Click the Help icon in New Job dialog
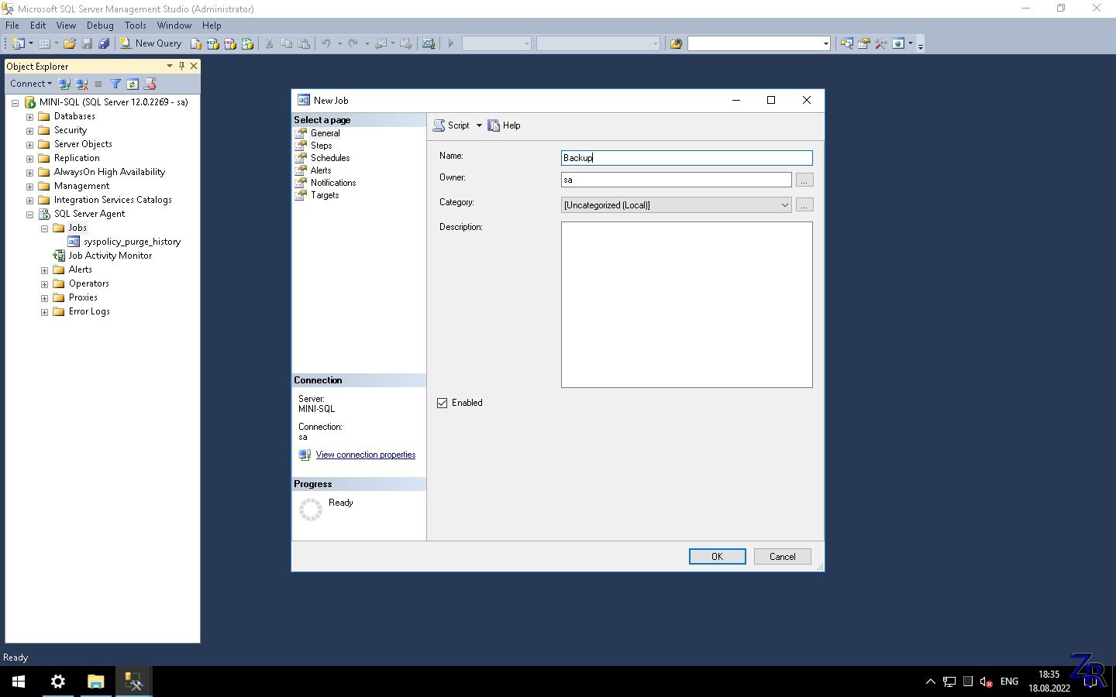Viewport: 1116px width, 697px height. coord(504,125)
